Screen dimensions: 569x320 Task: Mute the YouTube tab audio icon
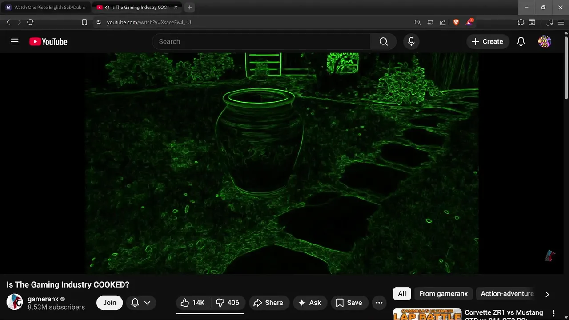pos(107,8)
